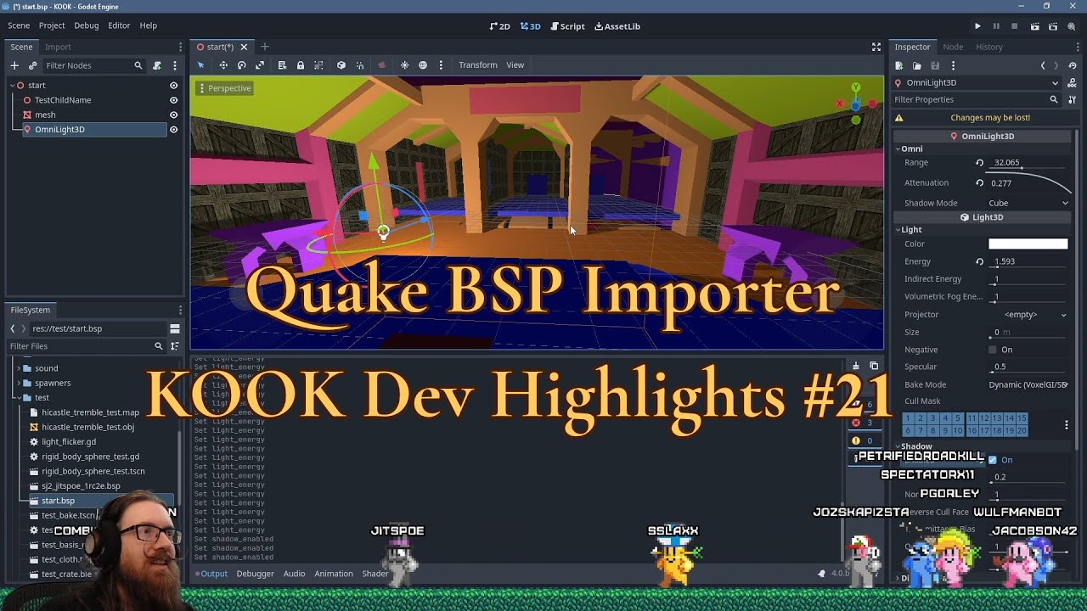Click the Add Child Node plus icon
Viewport: 1087px width, 611px height.
(x=14, y=65)
